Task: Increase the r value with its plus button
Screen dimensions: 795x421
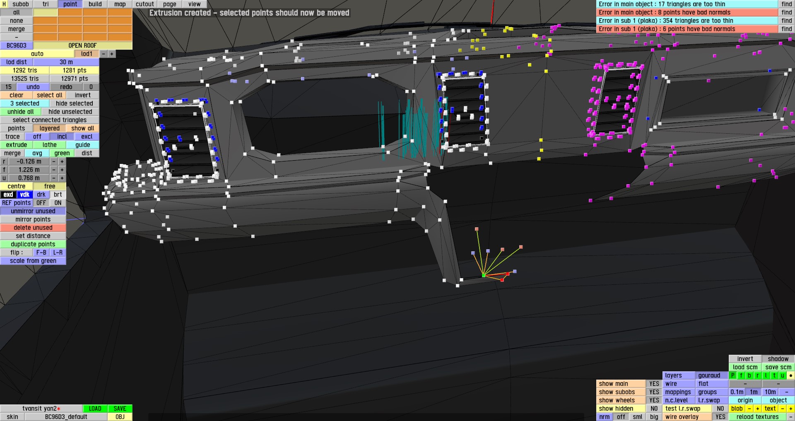Action: (x=62, y=161)
